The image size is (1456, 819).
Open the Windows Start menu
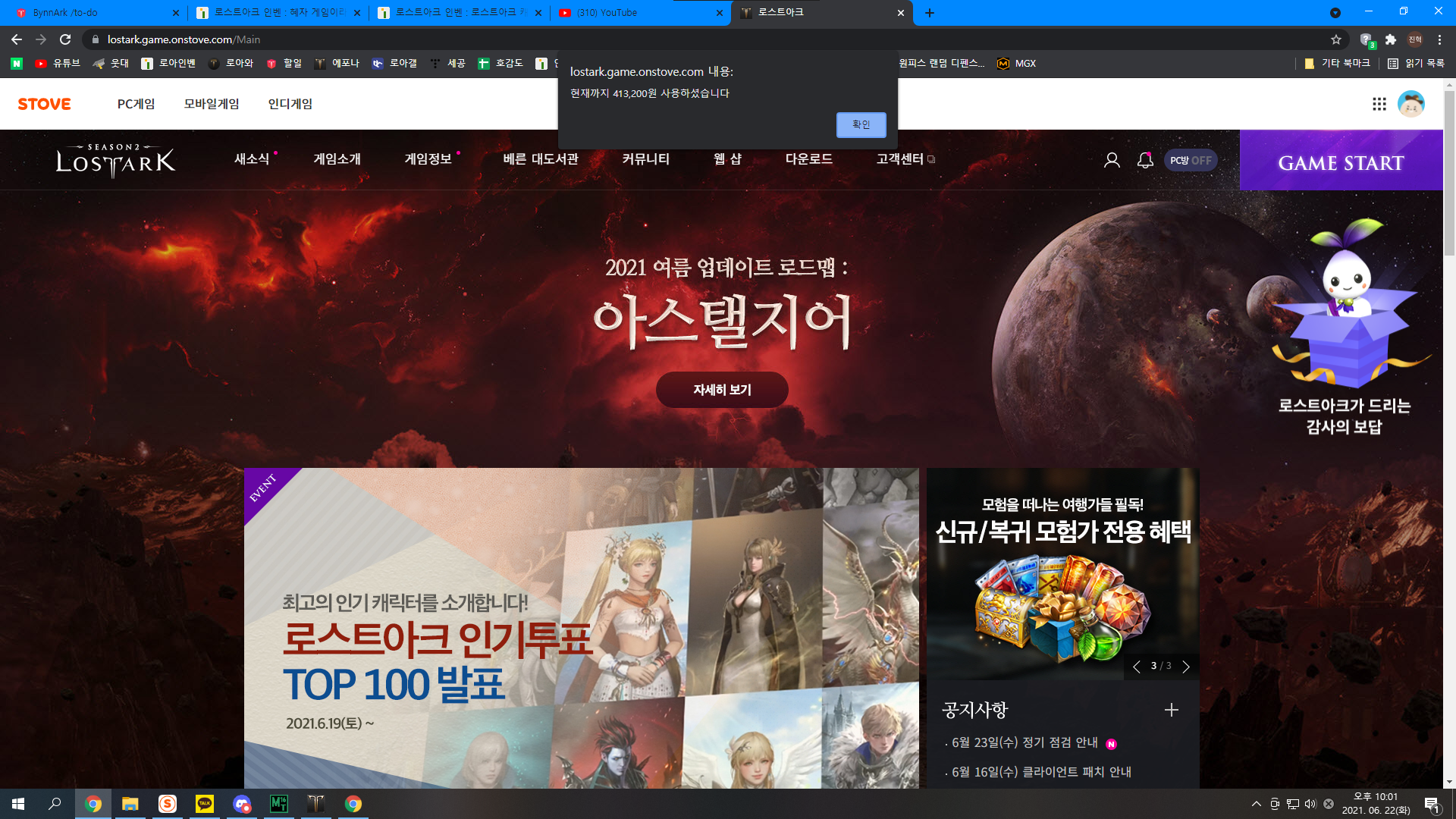[18, 804]
